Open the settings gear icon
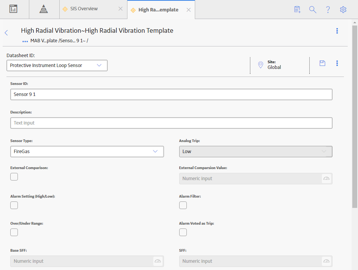Viewport: 358px width, 270px height. pos(343,10)
